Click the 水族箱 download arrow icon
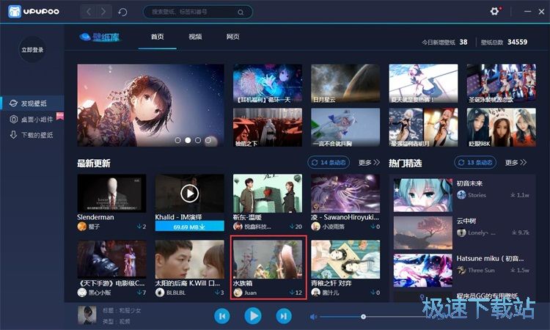Screen dimensions: 550x330 [292, 293]
